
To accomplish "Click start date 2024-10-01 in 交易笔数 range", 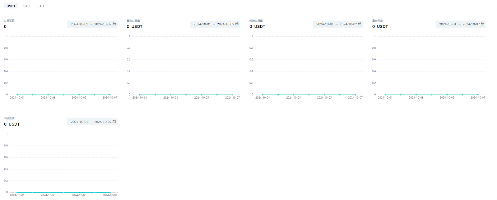I will 80,24.
